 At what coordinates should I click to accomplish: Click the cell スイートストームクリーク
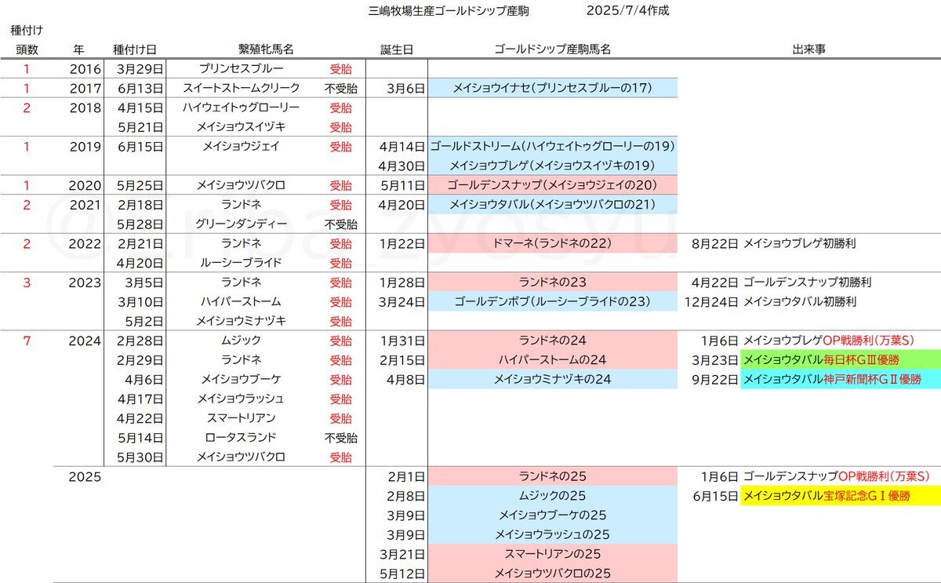[241, 89]
